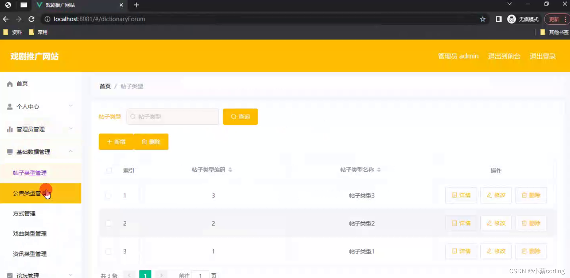Open 公告类型管理 in the sidebar

(x=40, y=193)
